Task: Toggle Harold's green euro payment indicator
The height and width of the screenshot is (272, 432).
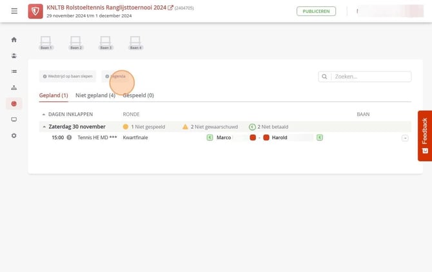Action: pyautogui.click(x=320, y=137)
